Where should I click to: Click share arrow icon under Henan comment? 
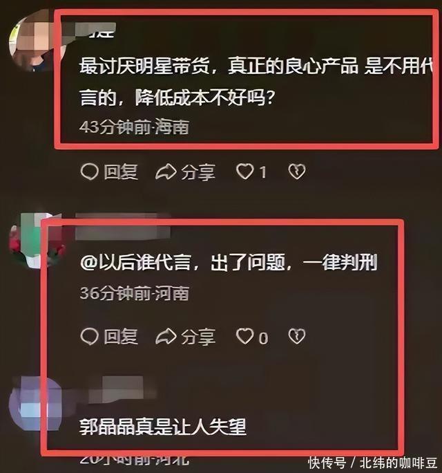tap(166, 336)
